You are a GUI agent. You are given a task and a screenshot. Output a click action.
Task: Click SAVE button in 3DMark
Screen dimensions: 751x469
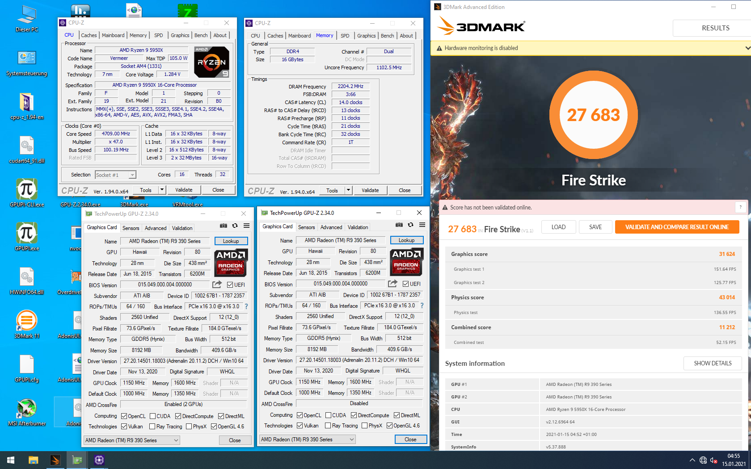(595, 227)
